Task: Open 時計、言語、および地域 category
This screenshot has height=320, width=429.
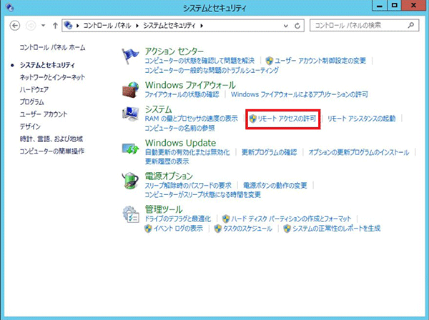Action: point(51,139)
